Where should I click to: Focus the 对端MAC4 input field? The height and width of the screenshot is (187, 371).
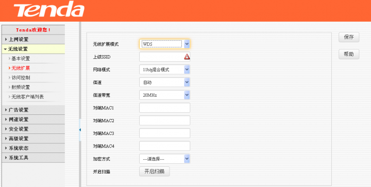click(165, 146)
